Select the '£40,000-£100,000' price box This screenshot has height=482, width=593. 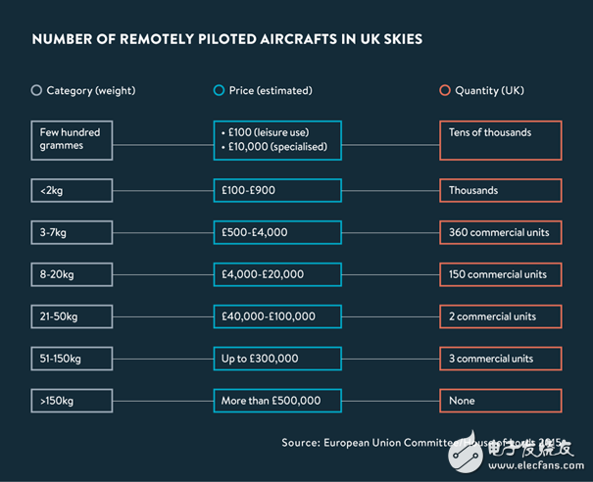pyautogui.click(x=277, y=316)
